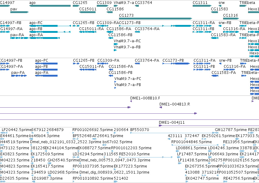Select the ago-RC transcript label

(x=36, y=23)
